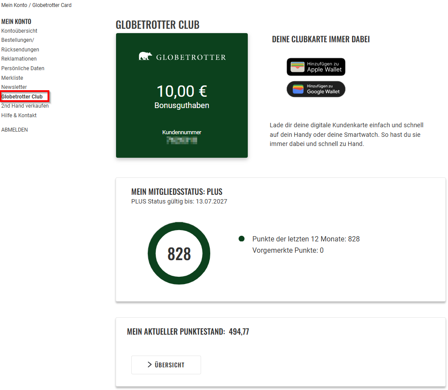The image size is (448, 390).
Task: Add card to Google Wallet
Action: [316, 89]
